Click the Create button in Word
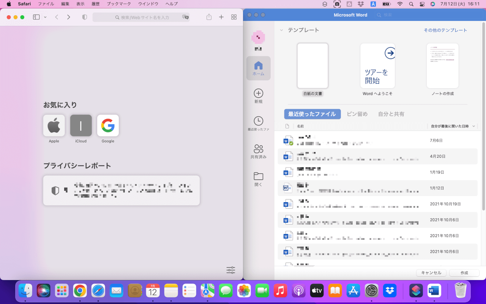The image size is (486, 304). 464,273
